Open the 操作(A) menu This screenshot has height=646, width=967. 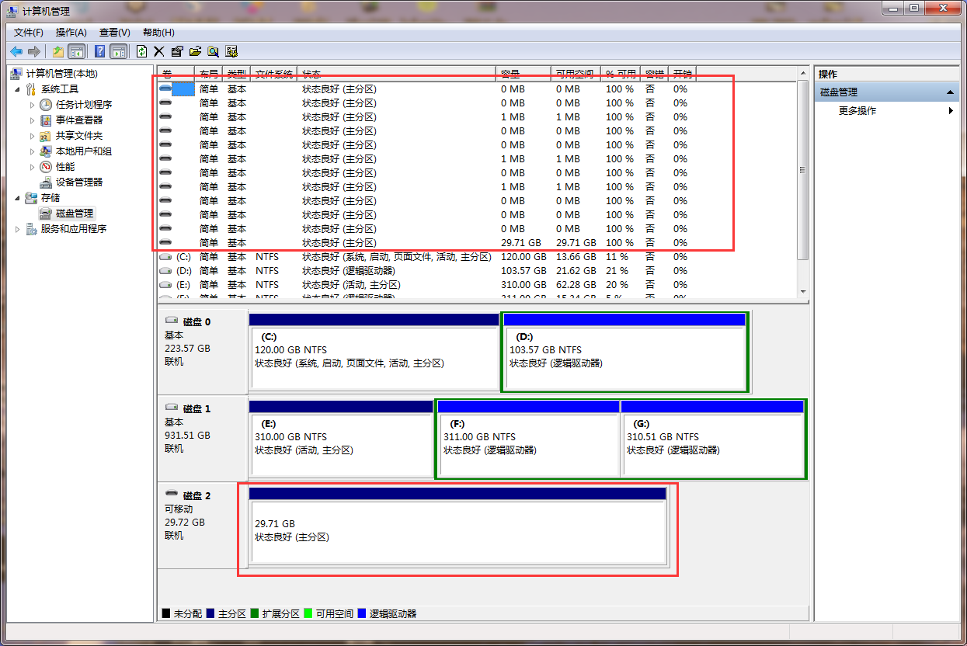coord(71,33)
